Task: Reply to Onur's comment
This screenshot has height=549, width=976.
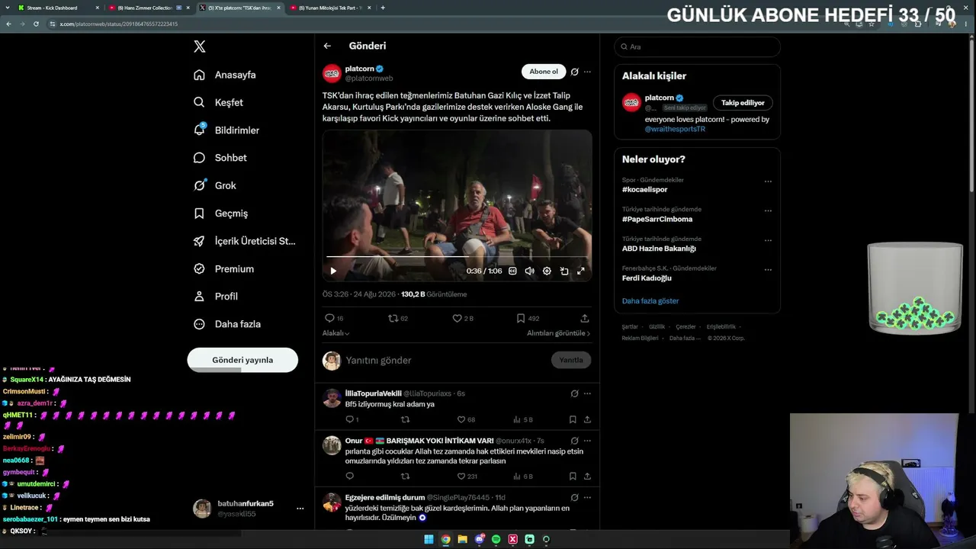Action: [x=350, y=477]
